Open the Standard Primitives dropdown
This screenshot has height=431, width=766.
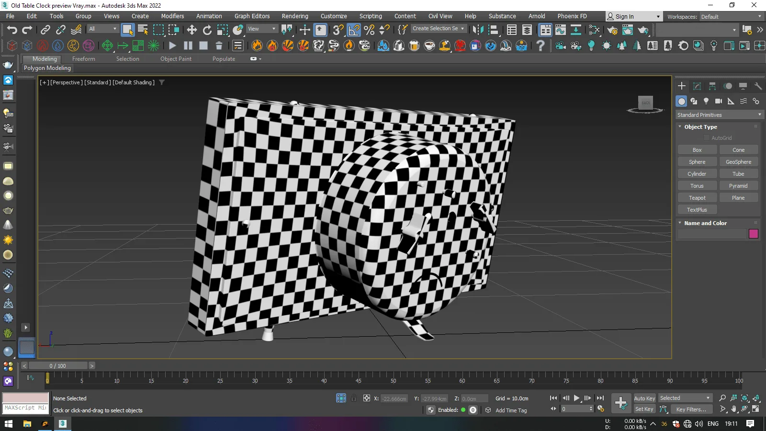(x=719, y=115)
